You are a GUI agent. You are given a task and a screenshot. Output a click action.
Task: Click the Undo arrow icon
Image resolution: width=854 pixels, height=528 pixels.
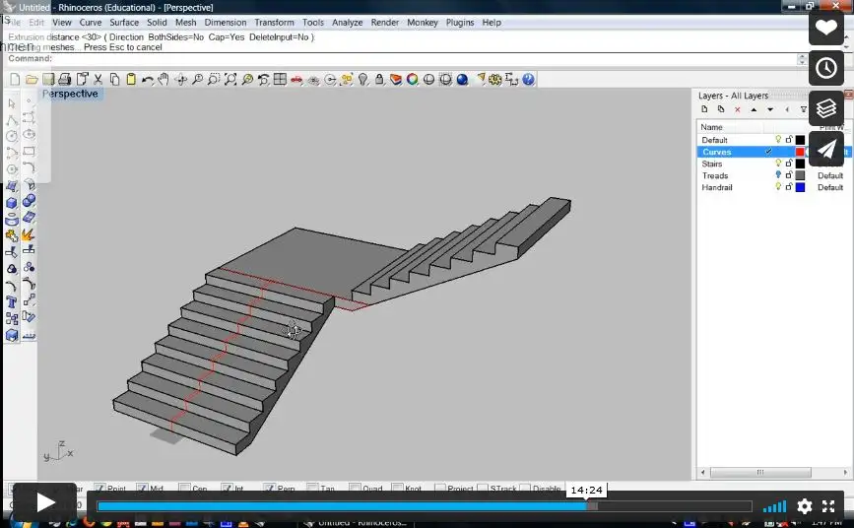(x=147, y=80)
